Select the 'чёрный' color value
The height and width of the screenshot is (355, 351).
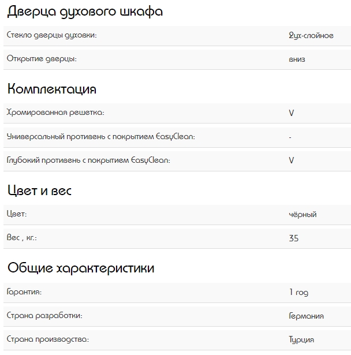pos(302,214)
